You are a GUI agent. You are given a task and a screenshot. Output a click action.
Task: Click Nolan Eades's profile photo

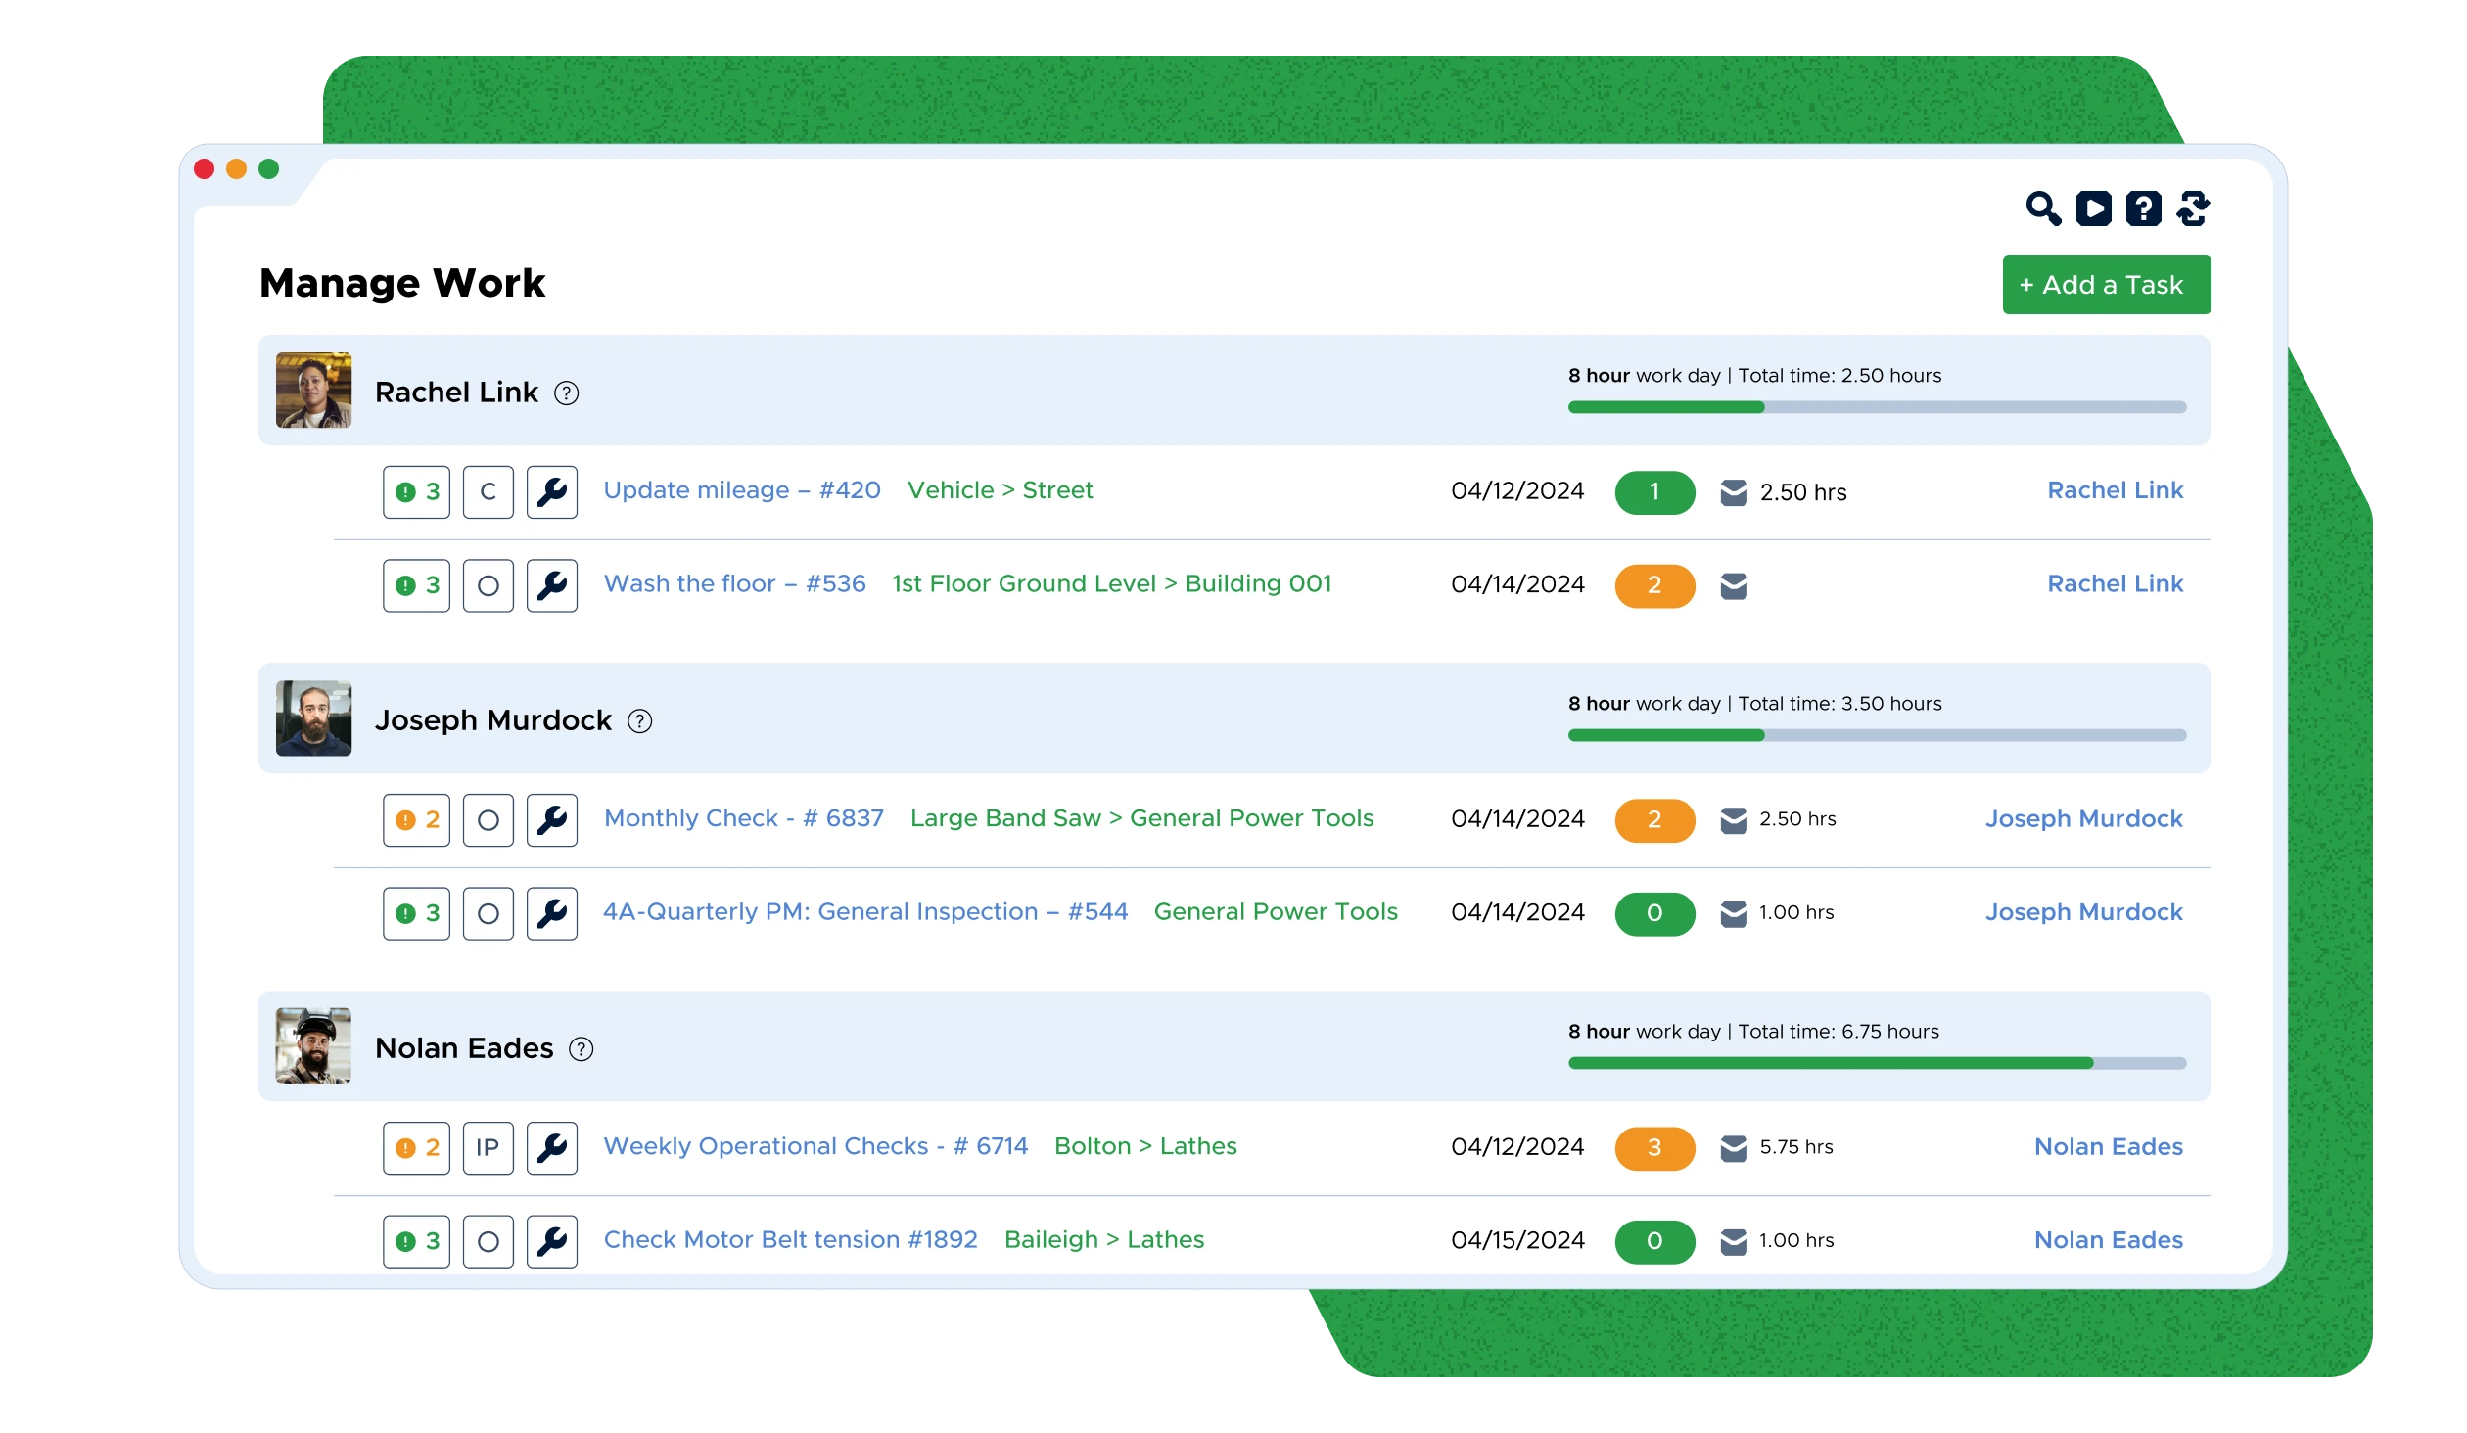point(314,1046)
